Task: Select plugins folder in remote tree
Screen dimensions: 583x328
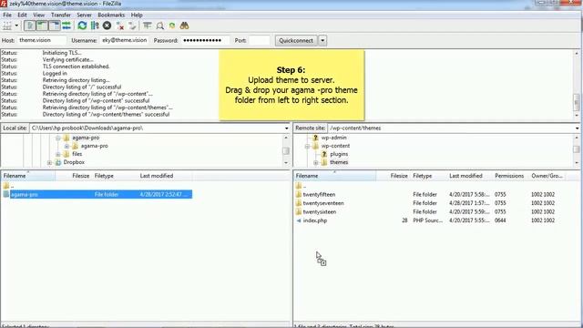Action: pos(339,154)
